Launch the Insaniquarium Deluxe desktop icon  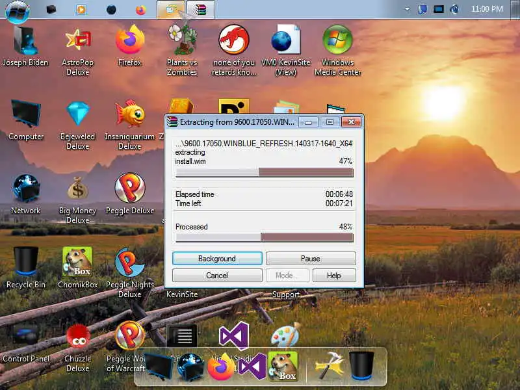129,125
